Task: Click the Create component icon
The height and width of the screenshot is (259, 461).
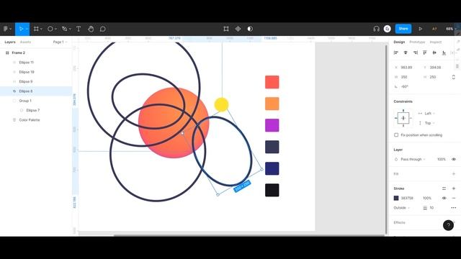Action: coord(238,29)
